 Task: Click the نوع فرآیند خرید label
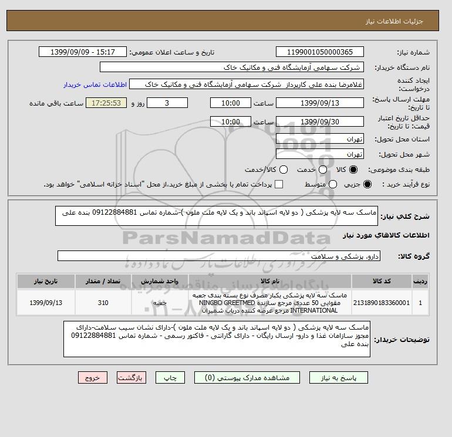406,184
